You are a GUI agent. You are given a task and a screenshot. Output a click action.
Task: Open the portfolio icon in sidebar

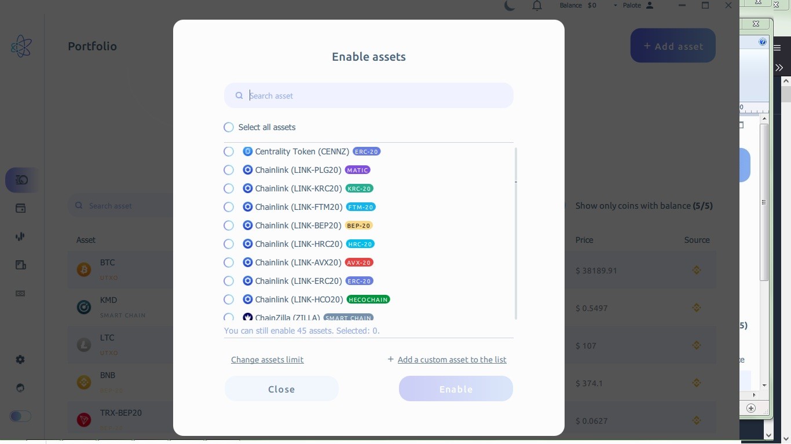(21, 180)
